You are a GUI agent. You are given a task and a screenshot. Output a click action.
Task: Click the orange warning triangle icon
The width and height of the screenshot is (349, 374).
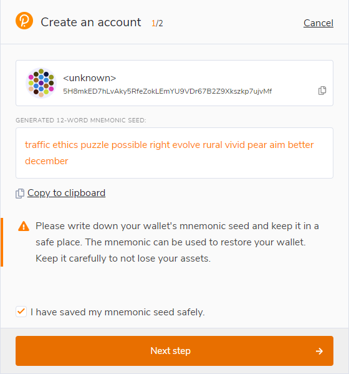tap(24, 226)
